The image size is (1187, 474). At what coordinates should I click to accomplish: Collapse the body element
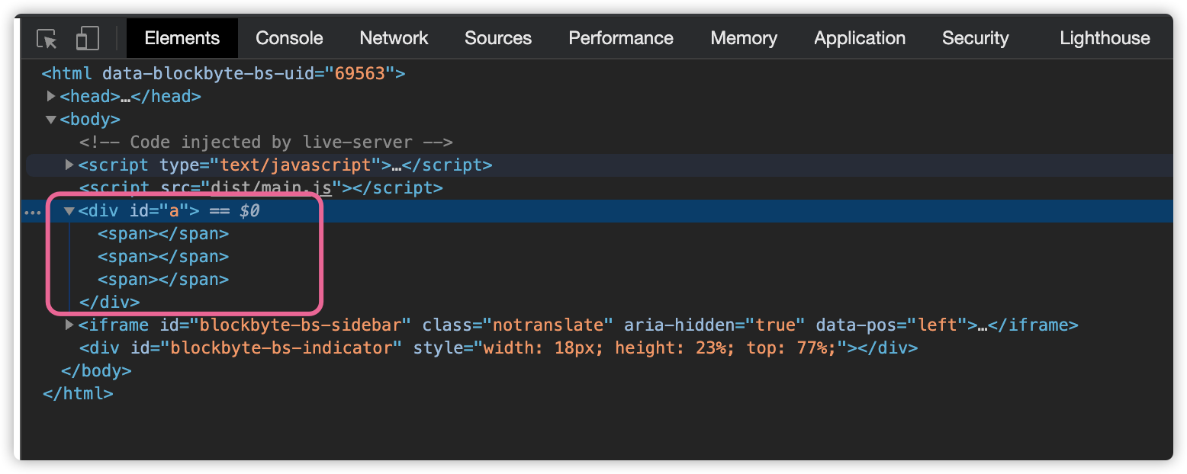pyautogui.click(x=51, y=119)
